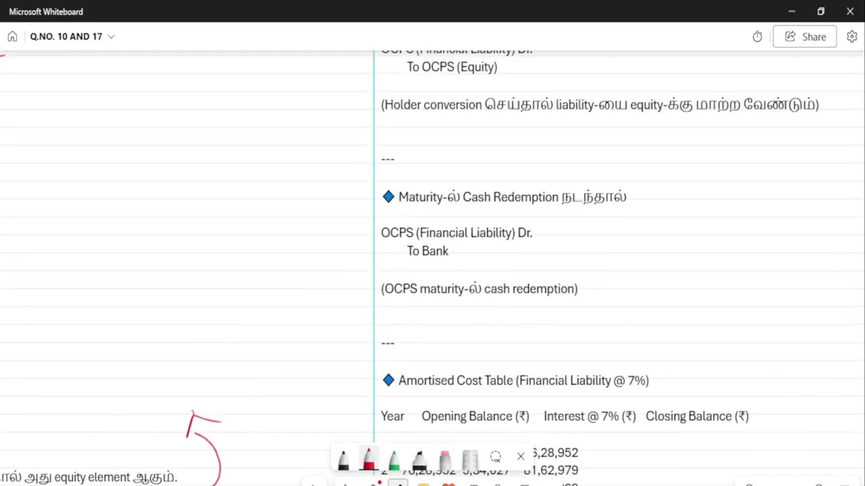Viewport: 865px width, 486px height.
Task: Select the lasso select tool
Action: pyautogui.click(x=495, y=457)
